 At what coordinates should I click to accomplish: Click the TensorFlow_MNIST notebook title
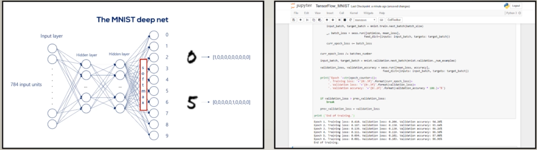click(x=332, y=6)
